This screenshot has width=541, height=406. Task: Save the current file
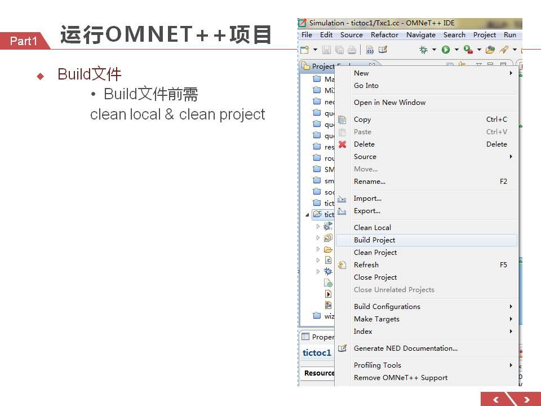coord(327,49)
